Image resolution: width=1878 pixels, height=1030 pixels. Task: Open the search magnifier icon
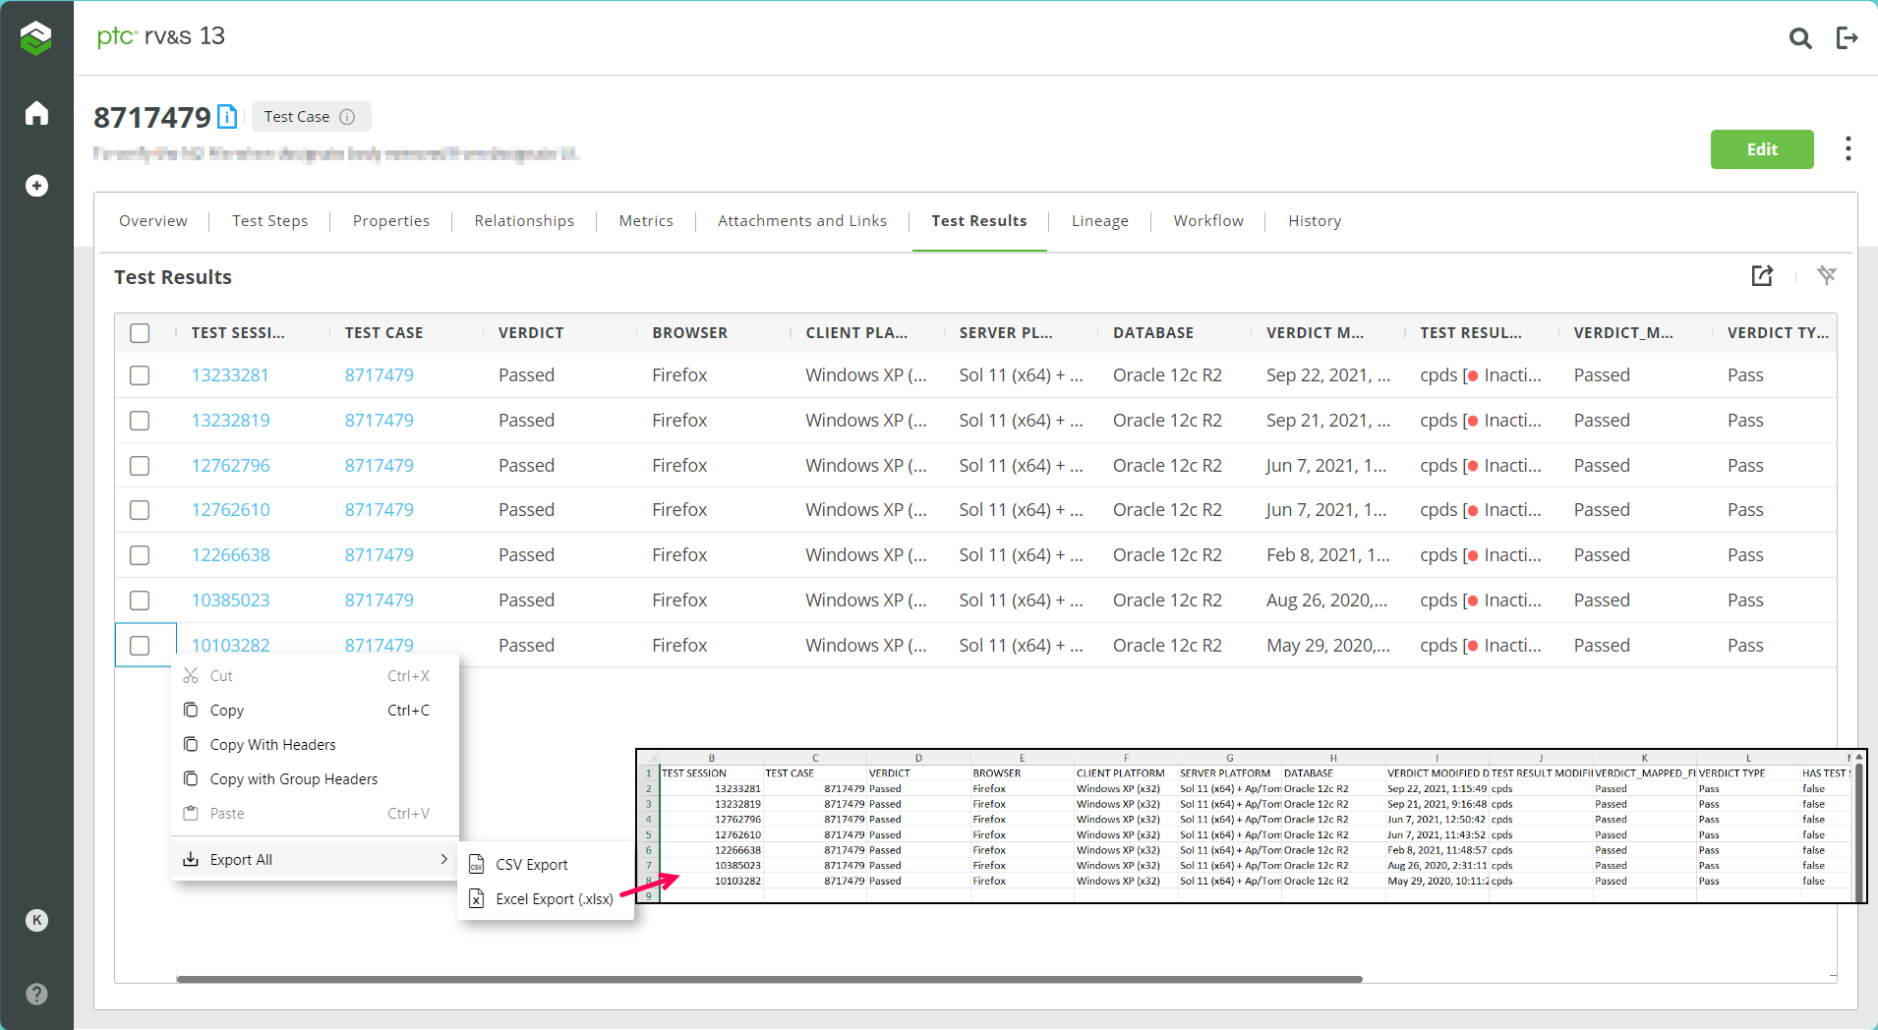tap(1801, 38)
